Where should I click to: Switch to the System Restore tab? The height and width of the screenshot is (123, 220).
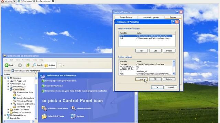(x=126, y=17)
